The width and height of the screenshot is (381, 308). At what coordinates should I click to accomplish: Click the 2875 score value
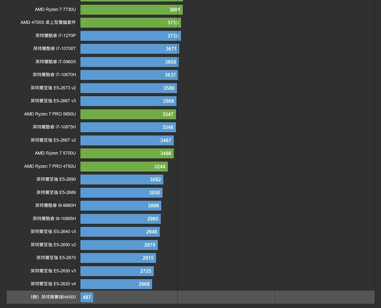(x=149, y=245)
